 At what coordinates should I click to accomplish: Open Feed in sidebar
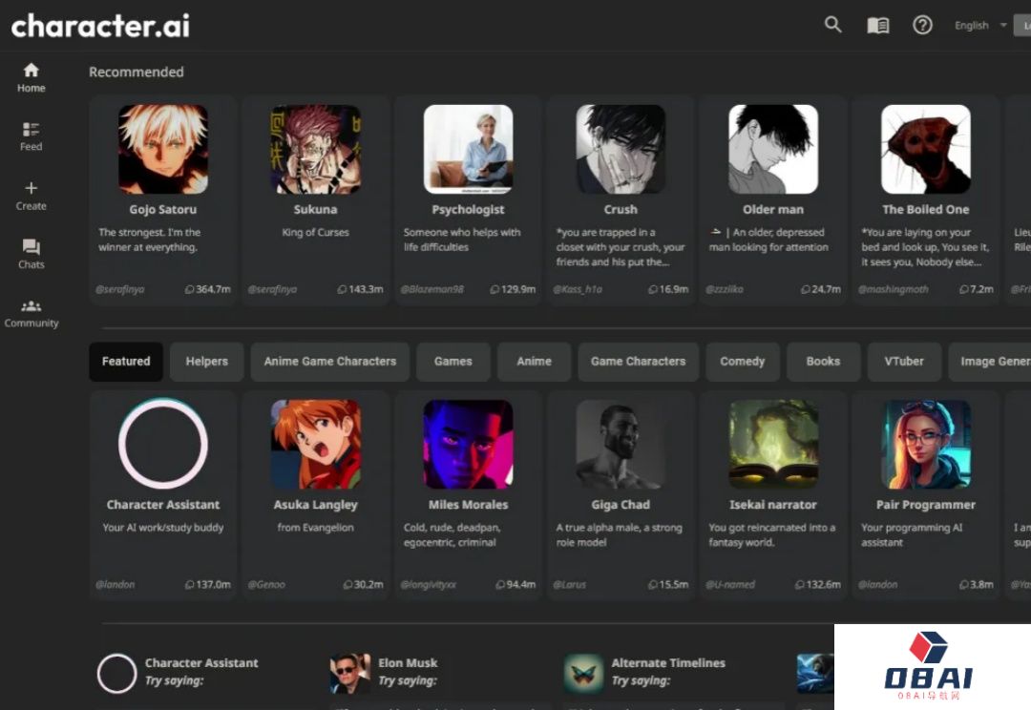point(31,136)
